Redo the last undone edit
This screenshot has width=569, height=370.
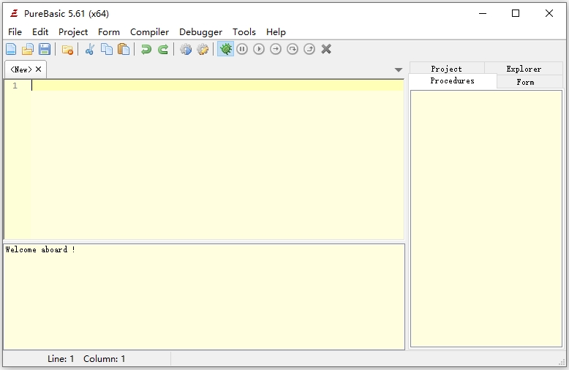click(x=163, y=50)
